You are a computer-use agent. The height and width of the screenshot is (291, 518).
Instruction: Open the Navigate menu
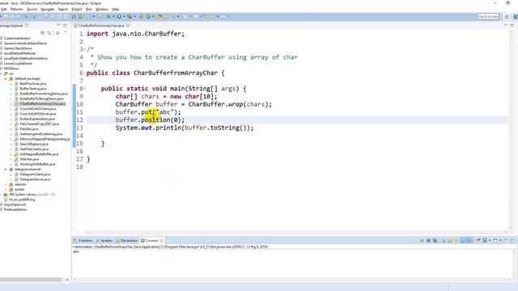click(48, 9)
